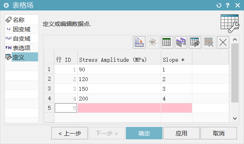
Task: Click the Stress Amplitude (MPa) column header
Action: coord(119,57)
